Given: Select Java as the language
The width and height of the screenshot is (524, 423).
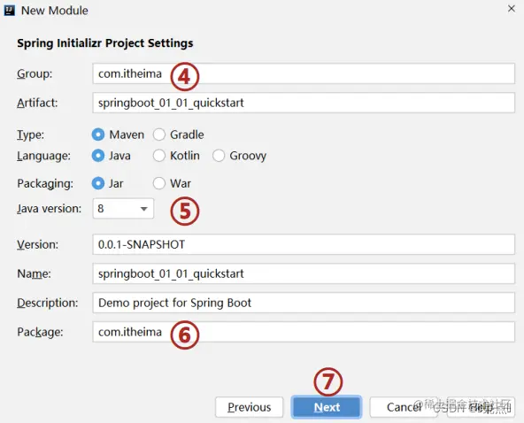Looking at the screenshot, I should (x=98, y=156).
